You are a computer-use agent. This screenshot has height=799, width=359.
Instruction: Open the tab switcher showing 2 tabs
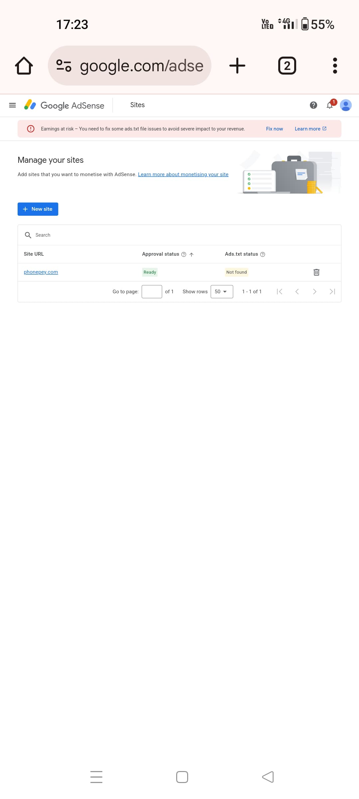point(287,66)
